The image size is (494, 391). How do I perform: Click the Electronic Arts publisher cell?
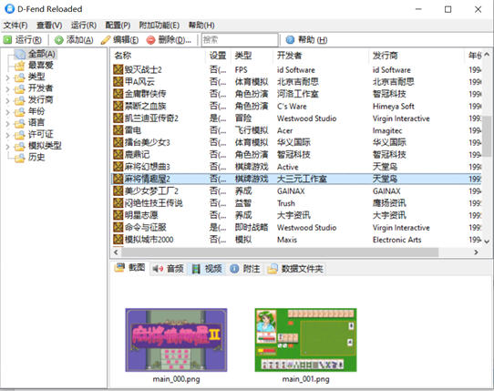(397, 240)
